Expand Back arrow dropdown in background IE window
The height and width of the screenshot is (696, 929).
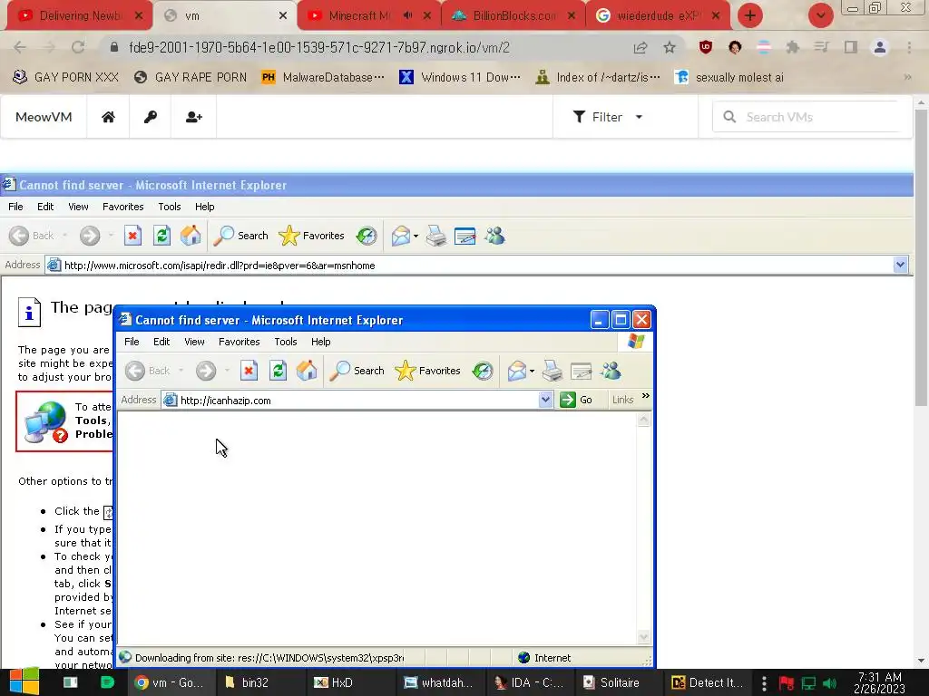pyautogui.click(x=64, y=237)
